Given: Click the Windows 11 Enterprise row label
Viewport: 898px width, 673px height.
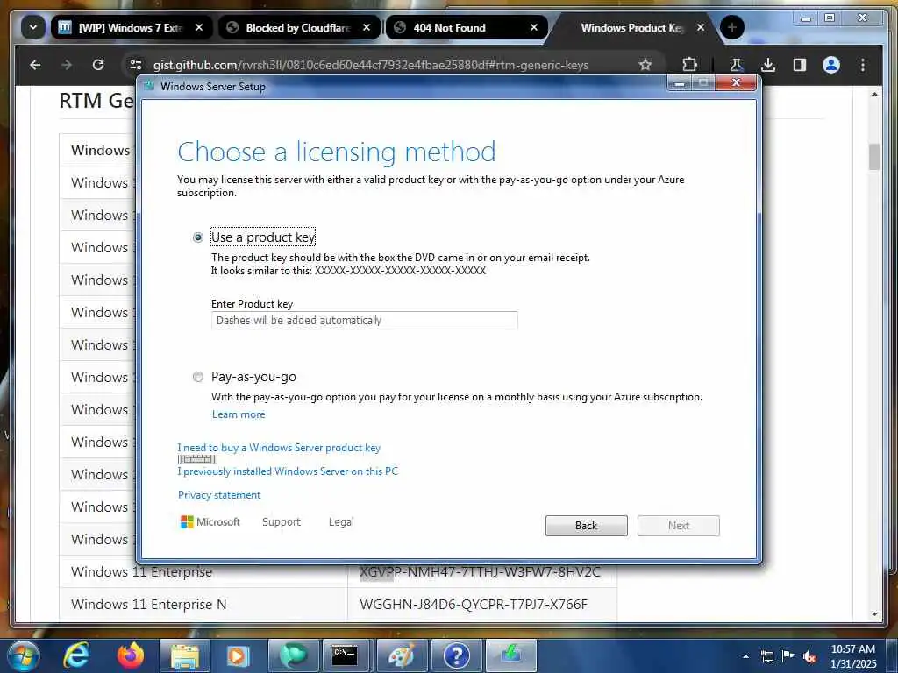Looking at the screenshot, I should point(141,571).
